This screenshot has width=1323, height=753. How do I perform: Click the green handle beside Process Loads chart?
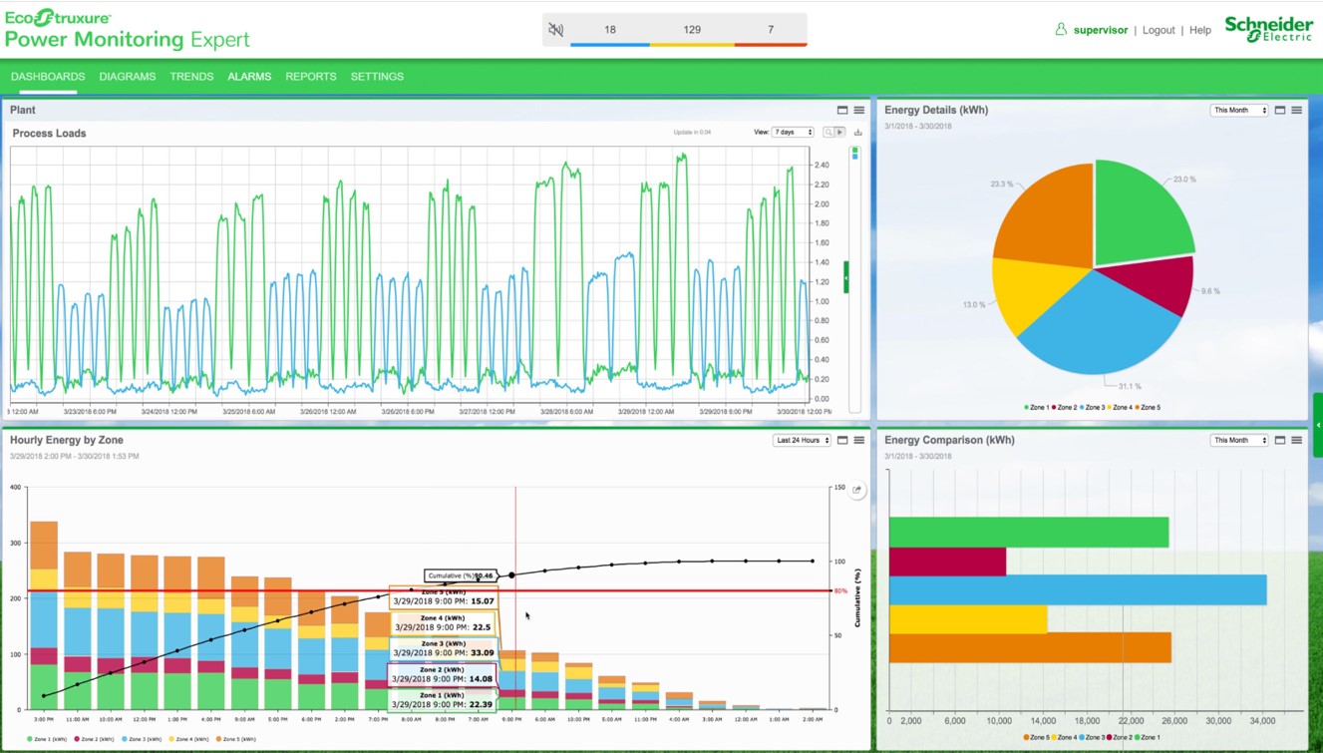tap(846, 276)
